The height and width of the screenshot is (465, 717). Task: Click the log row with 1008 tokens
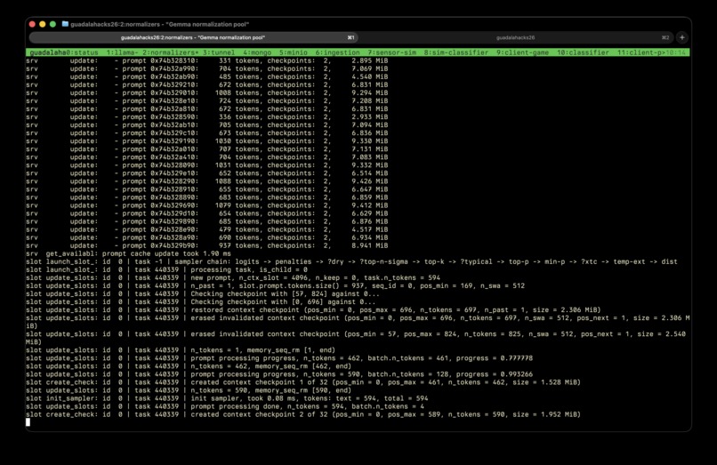pos(206,92)
